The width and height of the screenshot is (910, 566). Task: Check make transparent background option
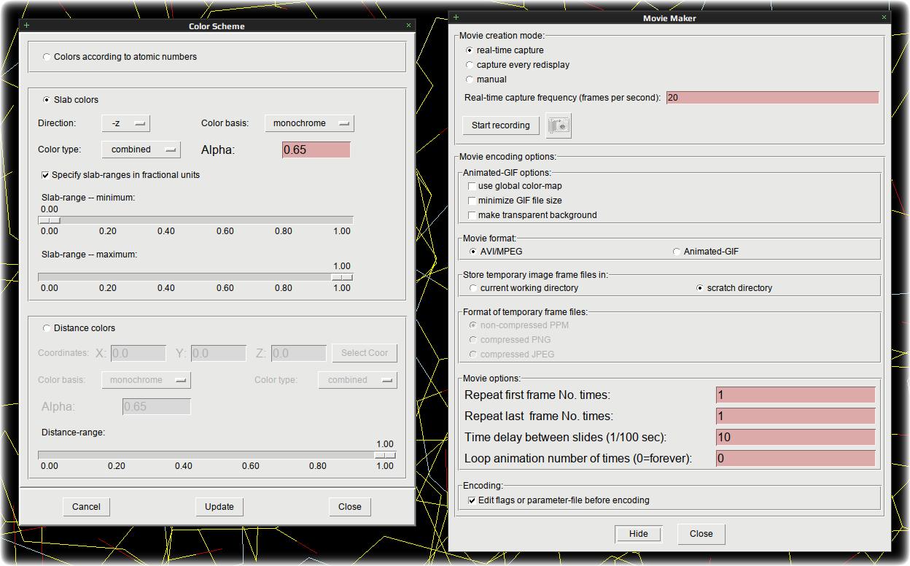coord(532,215)
